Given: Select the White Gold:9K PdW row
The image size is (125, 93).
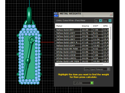Looking at the screenshot, I should (82, 49).
